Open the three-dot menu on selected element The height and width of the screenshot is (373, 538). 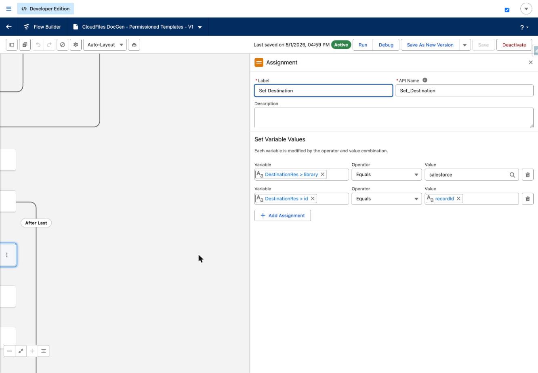[6, 255]
